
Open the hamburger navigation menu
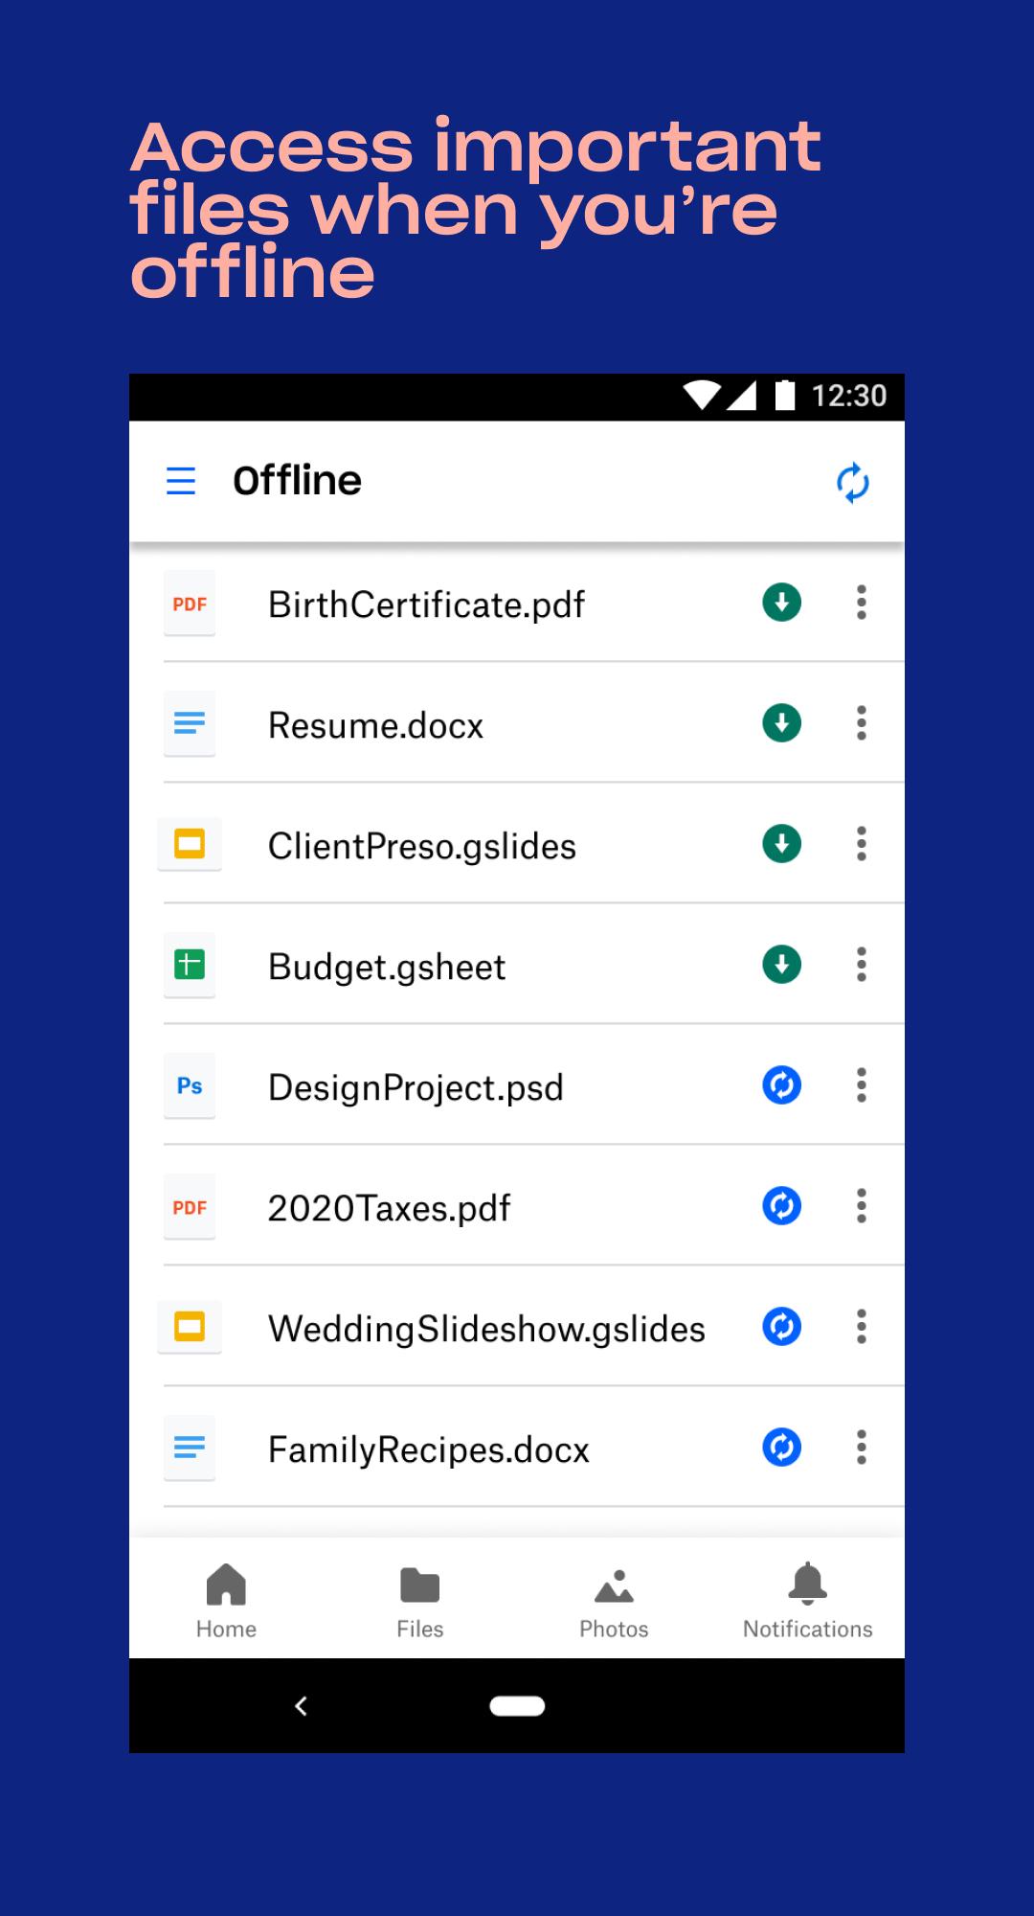tap(181, 481)
